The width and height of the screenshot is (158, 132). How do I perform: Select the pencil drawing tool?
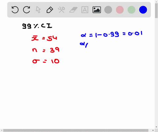coord(50,10)
